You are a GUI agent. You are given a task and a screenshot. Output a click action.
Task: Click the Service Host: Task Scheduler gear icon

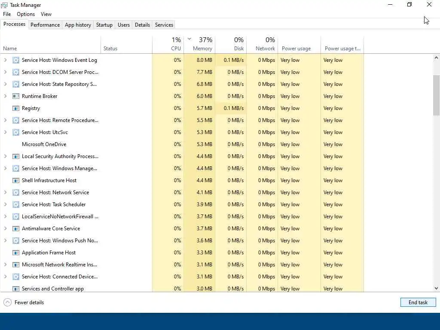(16, 205)
